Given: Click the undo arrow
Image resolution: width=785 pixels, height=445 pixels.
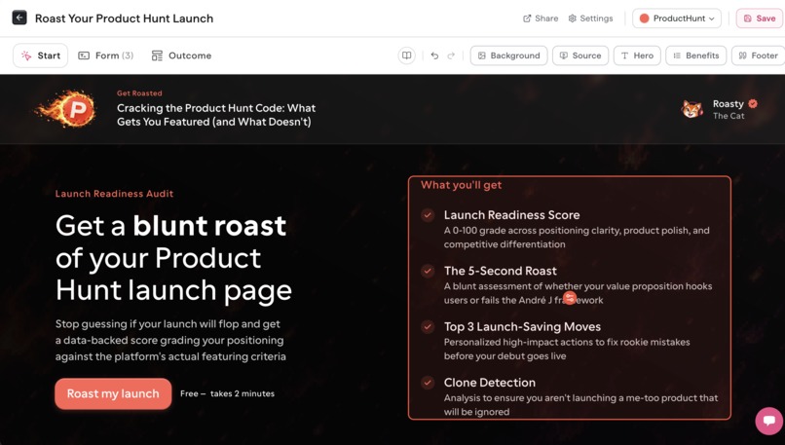Looking at the screenshot, I should [x=434, y=56].
